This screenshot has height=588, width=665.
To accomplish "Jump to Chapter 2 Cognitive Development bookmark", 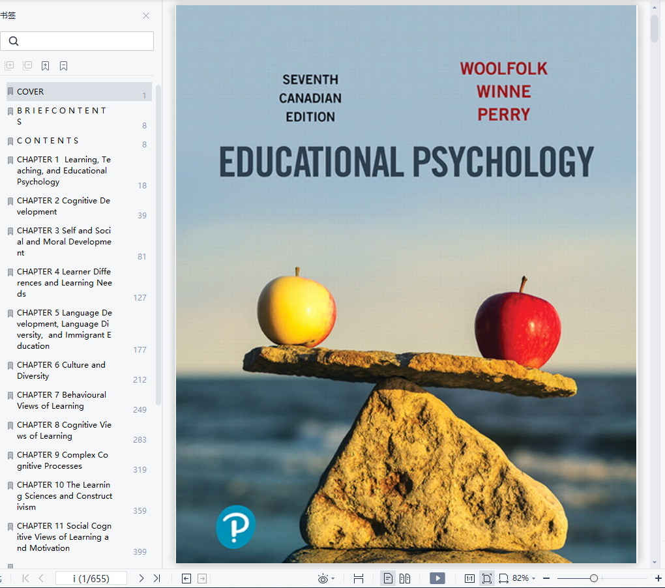I will 79,206.
